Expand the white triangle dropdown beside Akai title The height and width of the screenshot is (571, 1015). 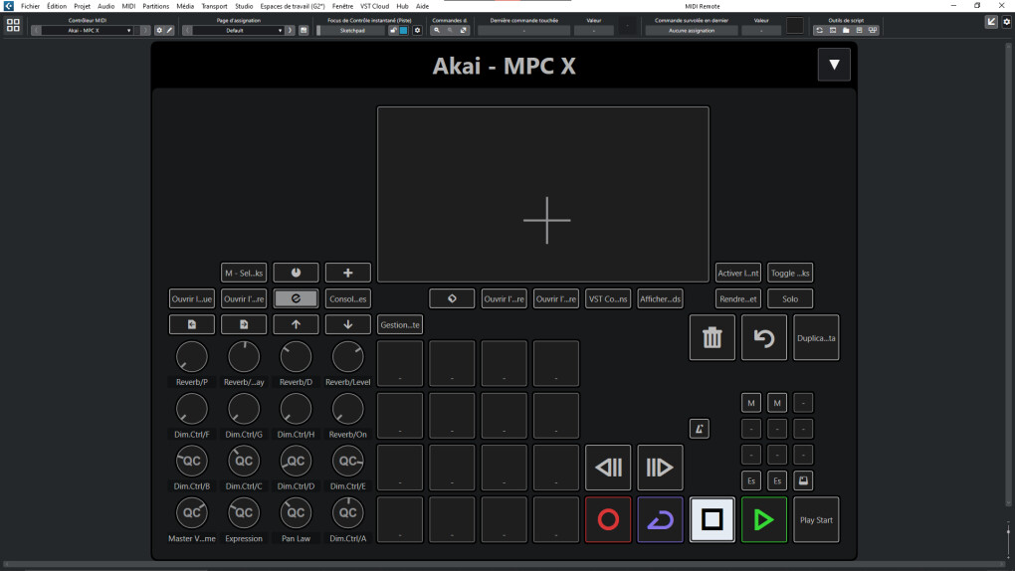(x=834, y=65)
